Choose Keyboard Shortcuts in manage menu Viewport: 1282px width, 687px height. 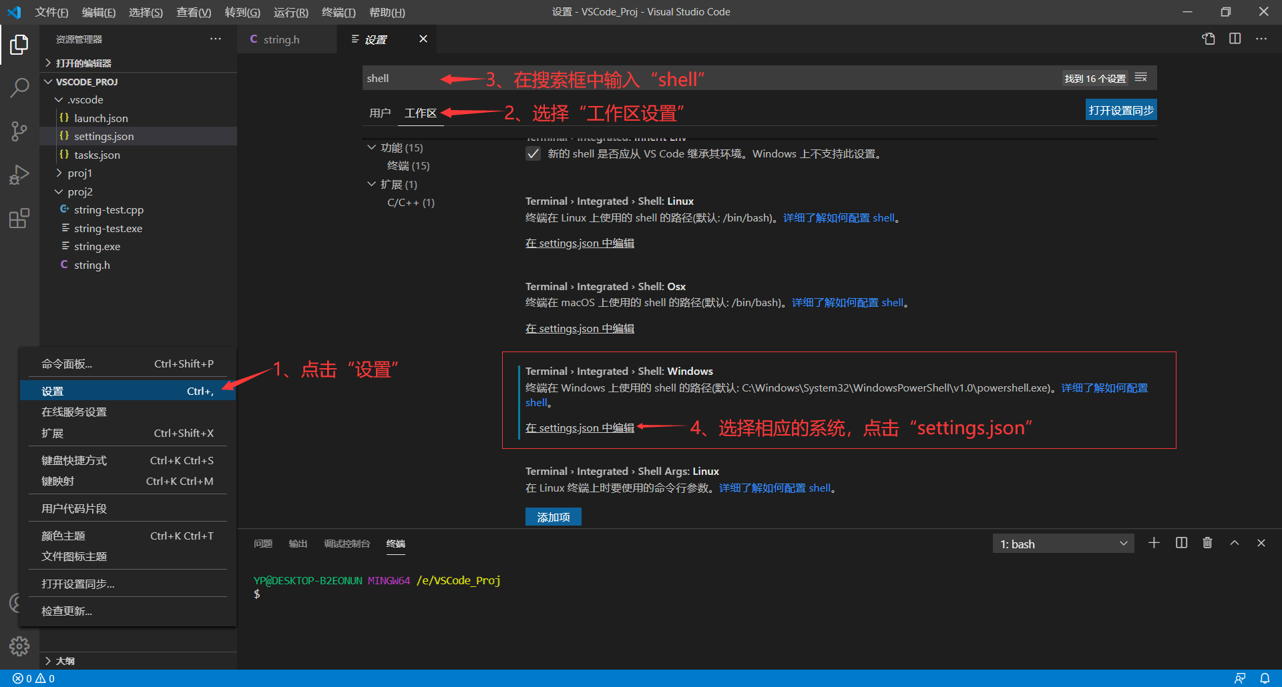click(x=128, y=460)
